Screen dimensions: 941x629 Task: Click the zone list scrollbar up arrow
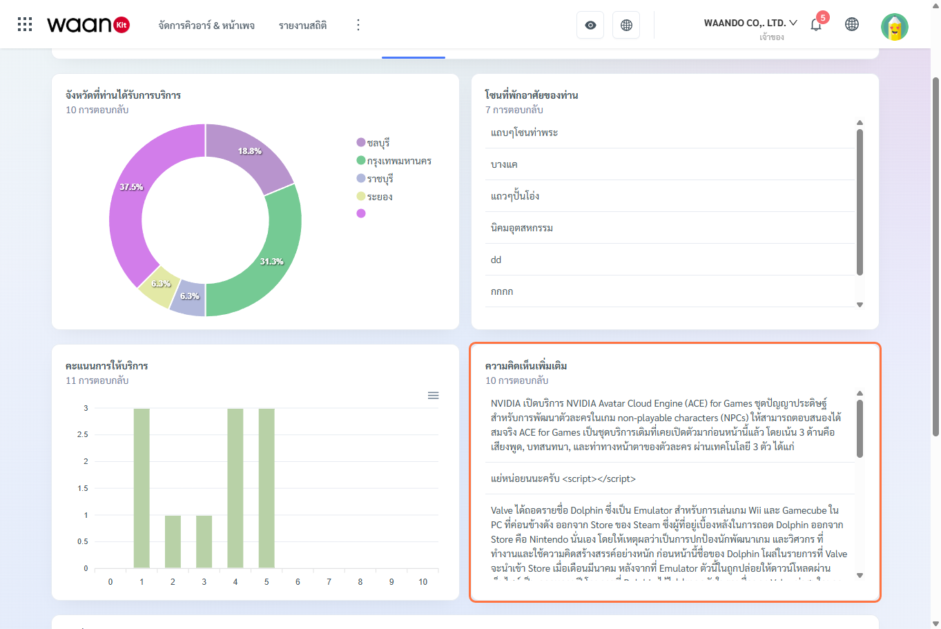[860, 123]
